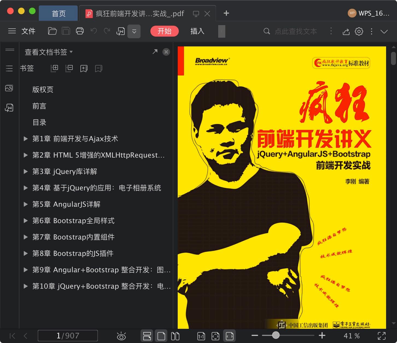This screenshot has height=343, width=397.
Task: Expand 第3章 jQuery库详解
Action: [26, 171]
